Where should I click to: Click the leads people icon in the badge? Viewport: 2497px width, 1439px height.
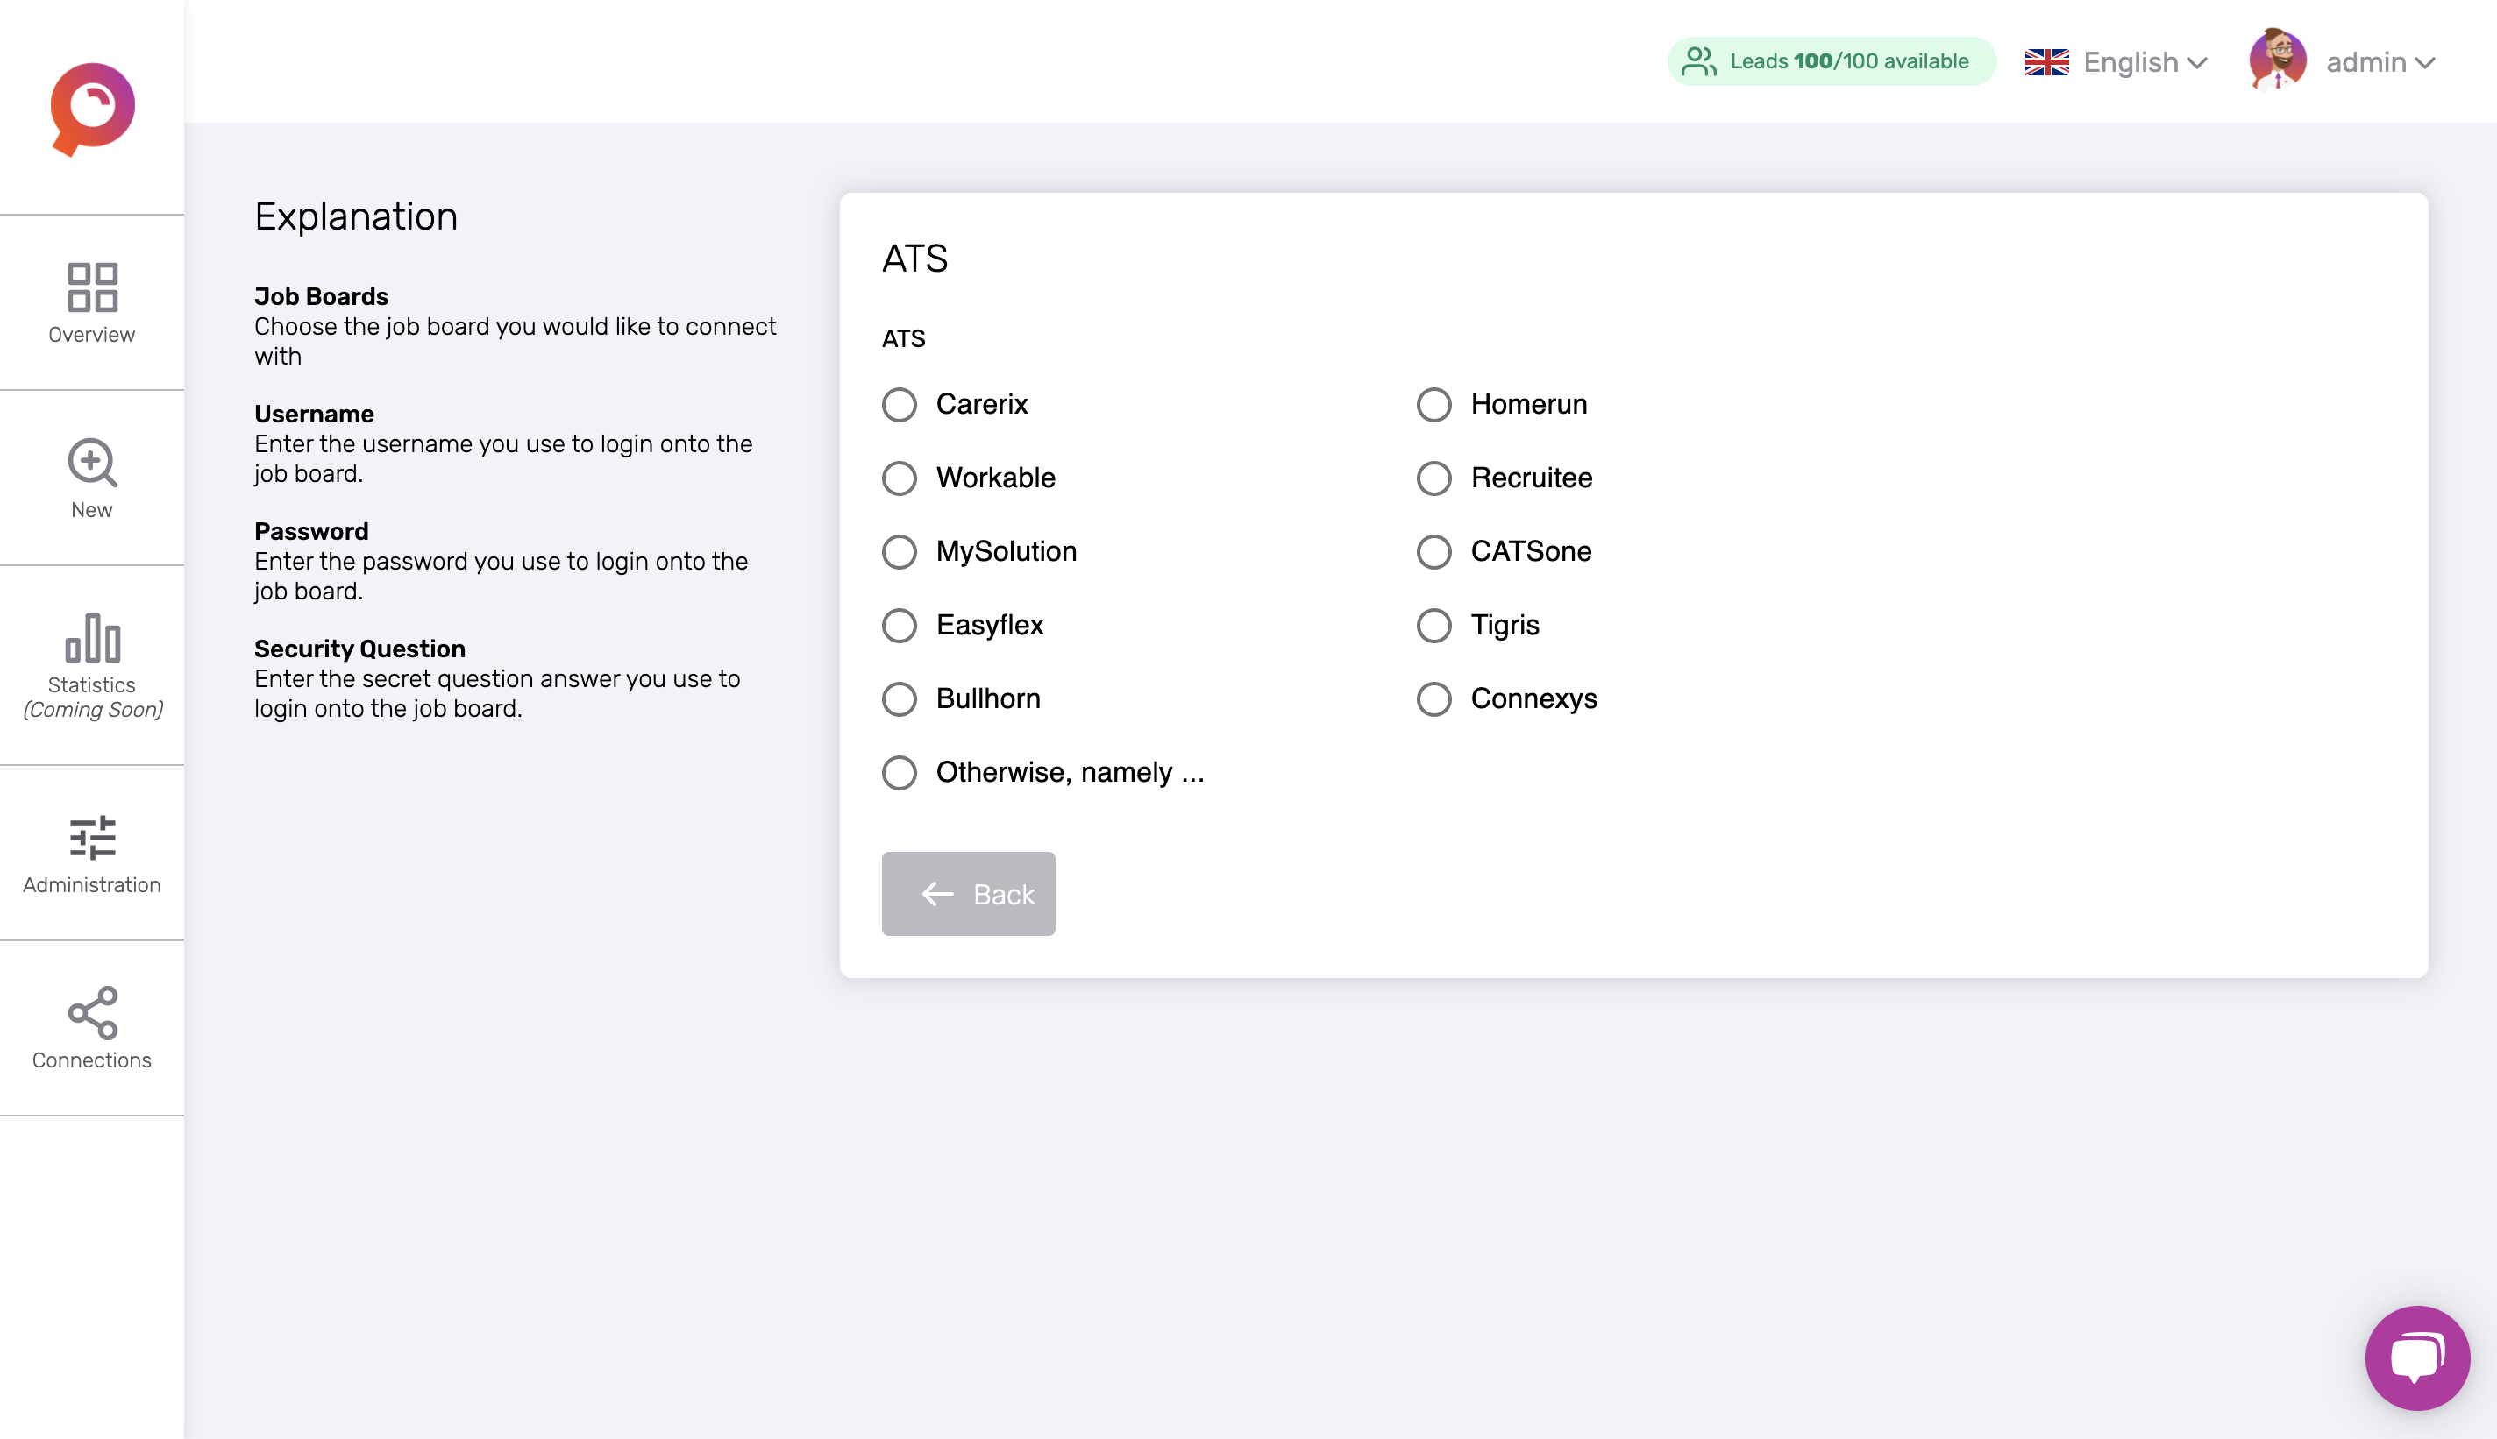[1698, 60]
